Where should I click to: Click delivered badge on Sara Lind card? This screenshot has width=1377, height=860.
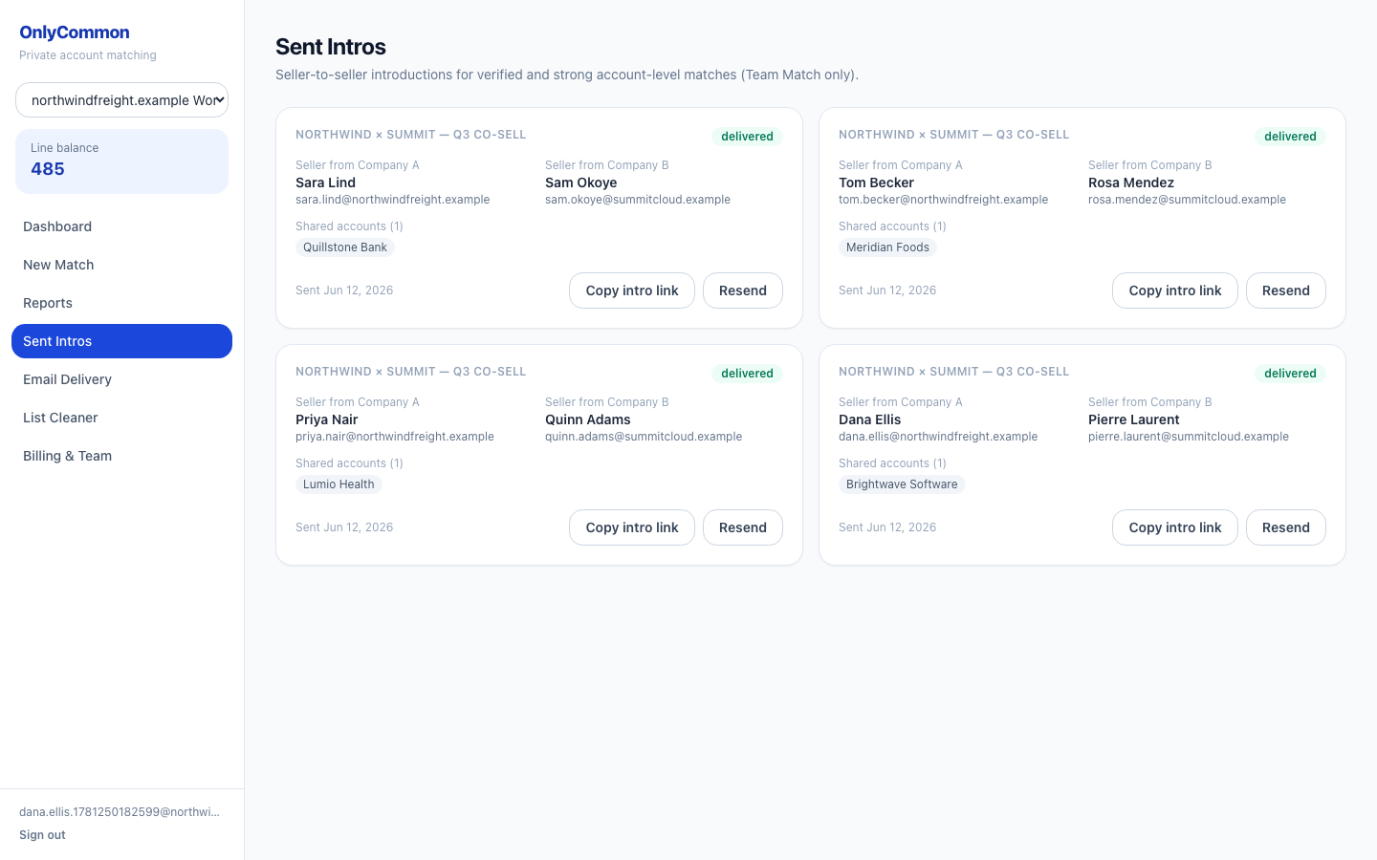[747, 137]
